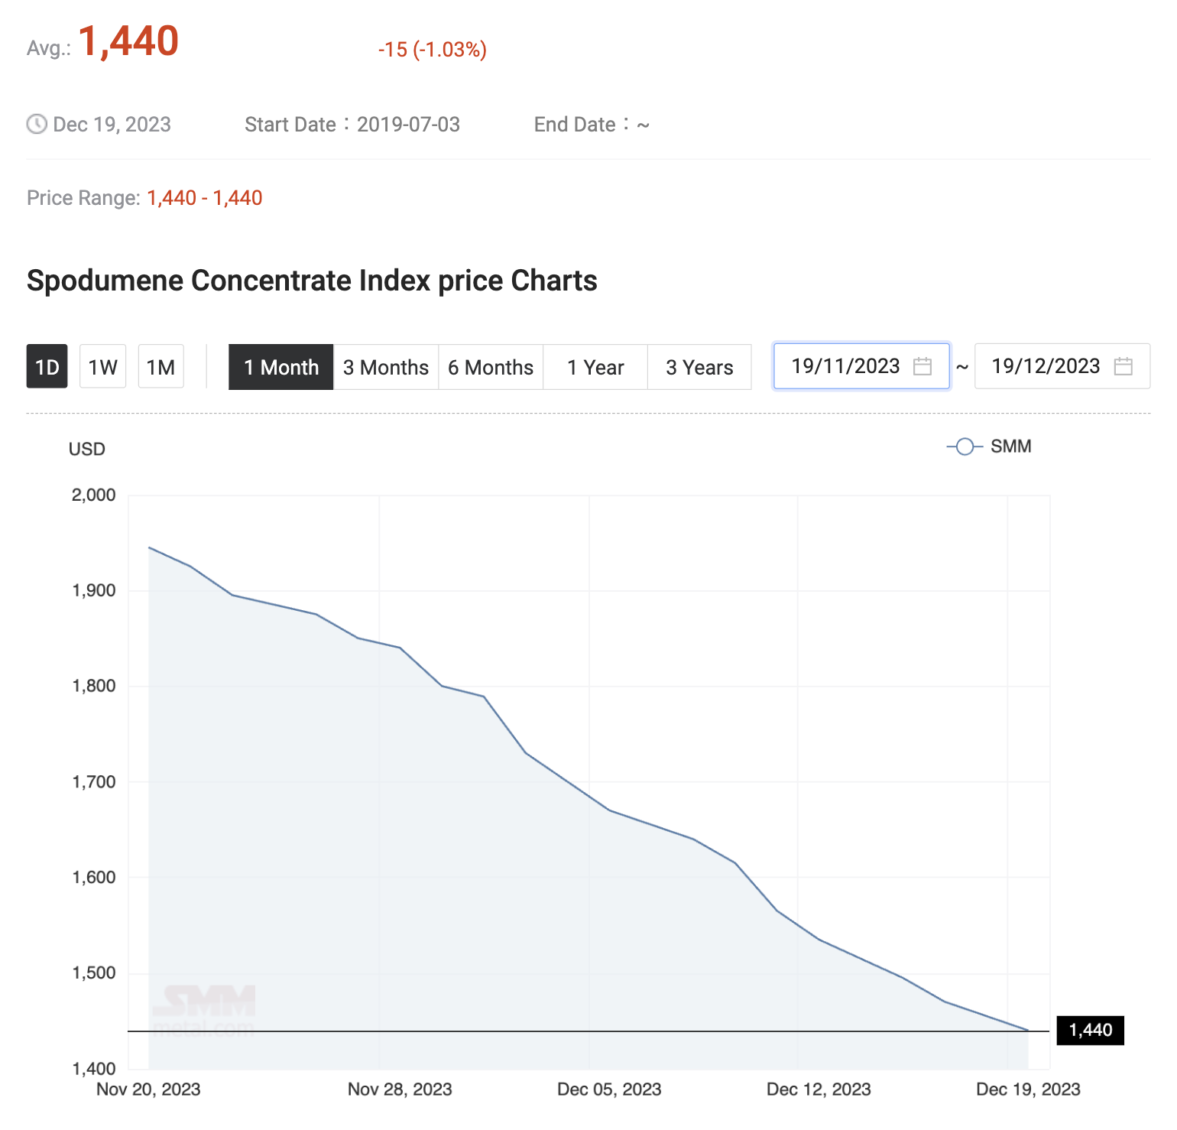1177x1130 pixels.
Task: Click the SMM legend label text
Action: pos(1010,446)
